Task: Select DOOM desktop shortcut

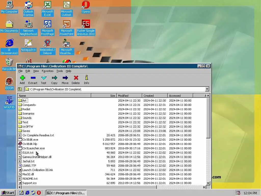Action: pos(9,84)
